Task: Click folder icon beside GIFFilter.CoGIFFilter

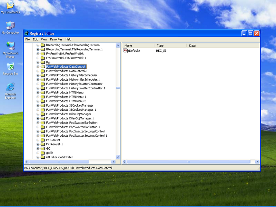Action: tap(43, 157)
